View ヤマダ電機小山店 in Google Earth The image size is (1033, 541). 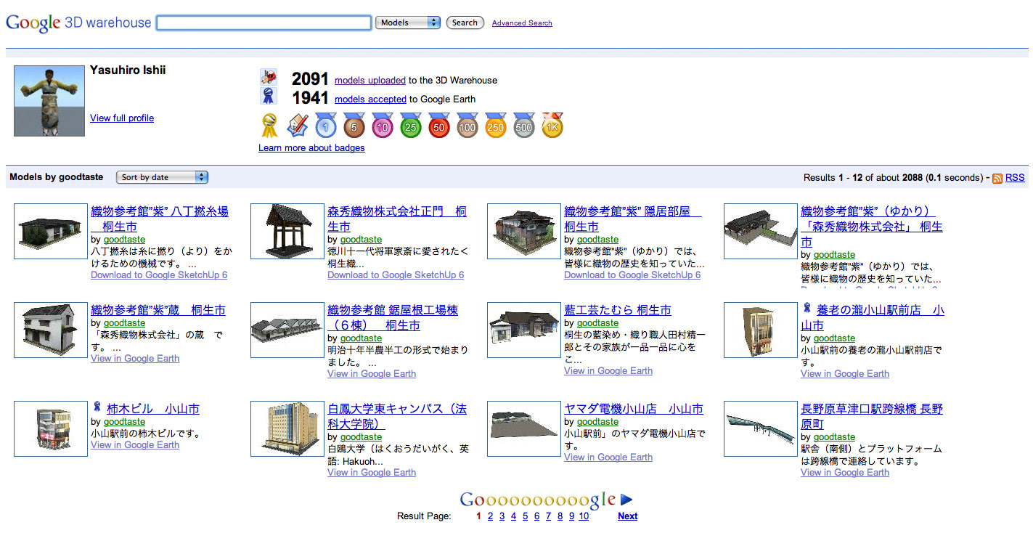608,457
